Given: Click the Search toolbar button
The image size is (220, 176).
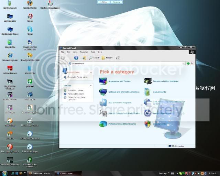Looking at the screenshot, I should (x=94, y=58).
